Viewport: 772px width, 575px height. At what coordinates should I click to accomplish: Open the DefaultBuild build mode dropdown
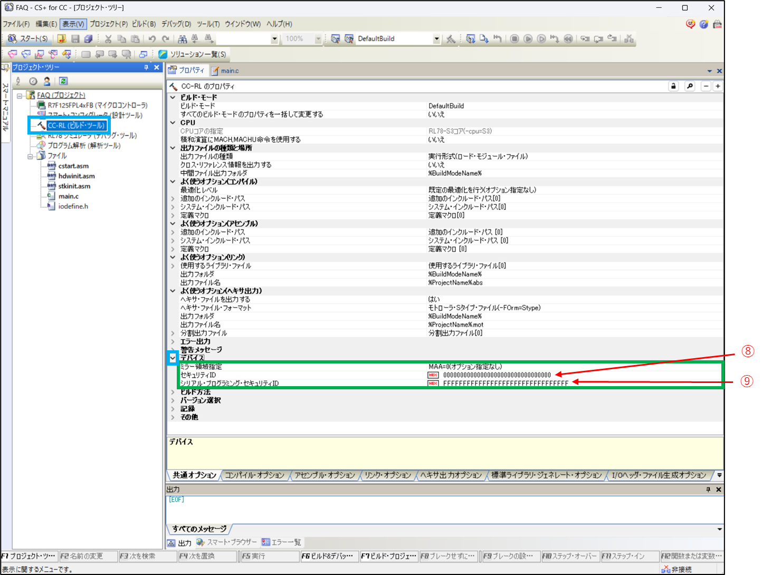coord(436,39)
